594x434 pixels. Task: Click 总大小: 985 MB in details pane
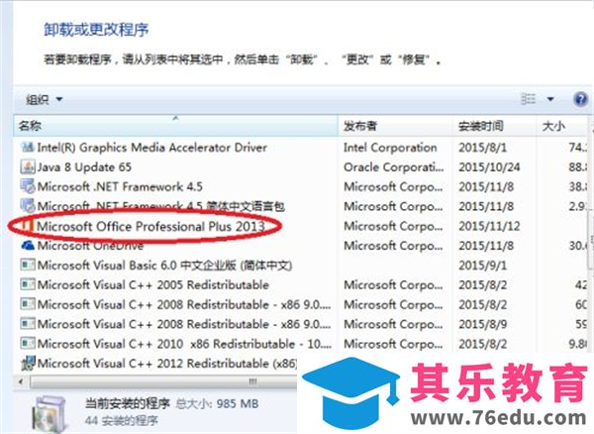tap(217, 403)
